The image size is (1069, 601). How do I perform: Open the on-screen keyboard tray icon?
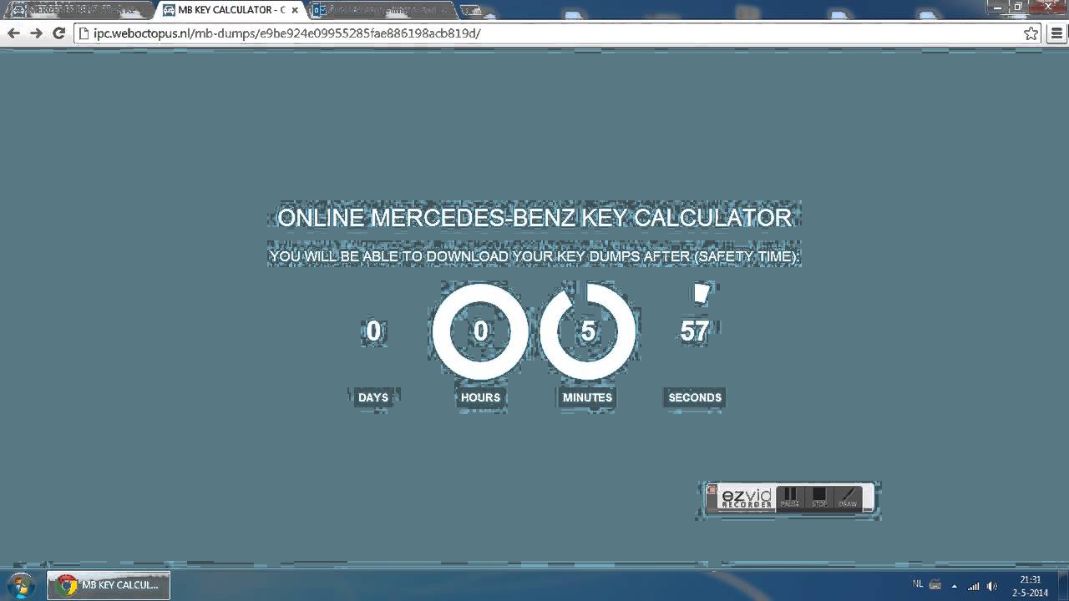coord(935,585)
